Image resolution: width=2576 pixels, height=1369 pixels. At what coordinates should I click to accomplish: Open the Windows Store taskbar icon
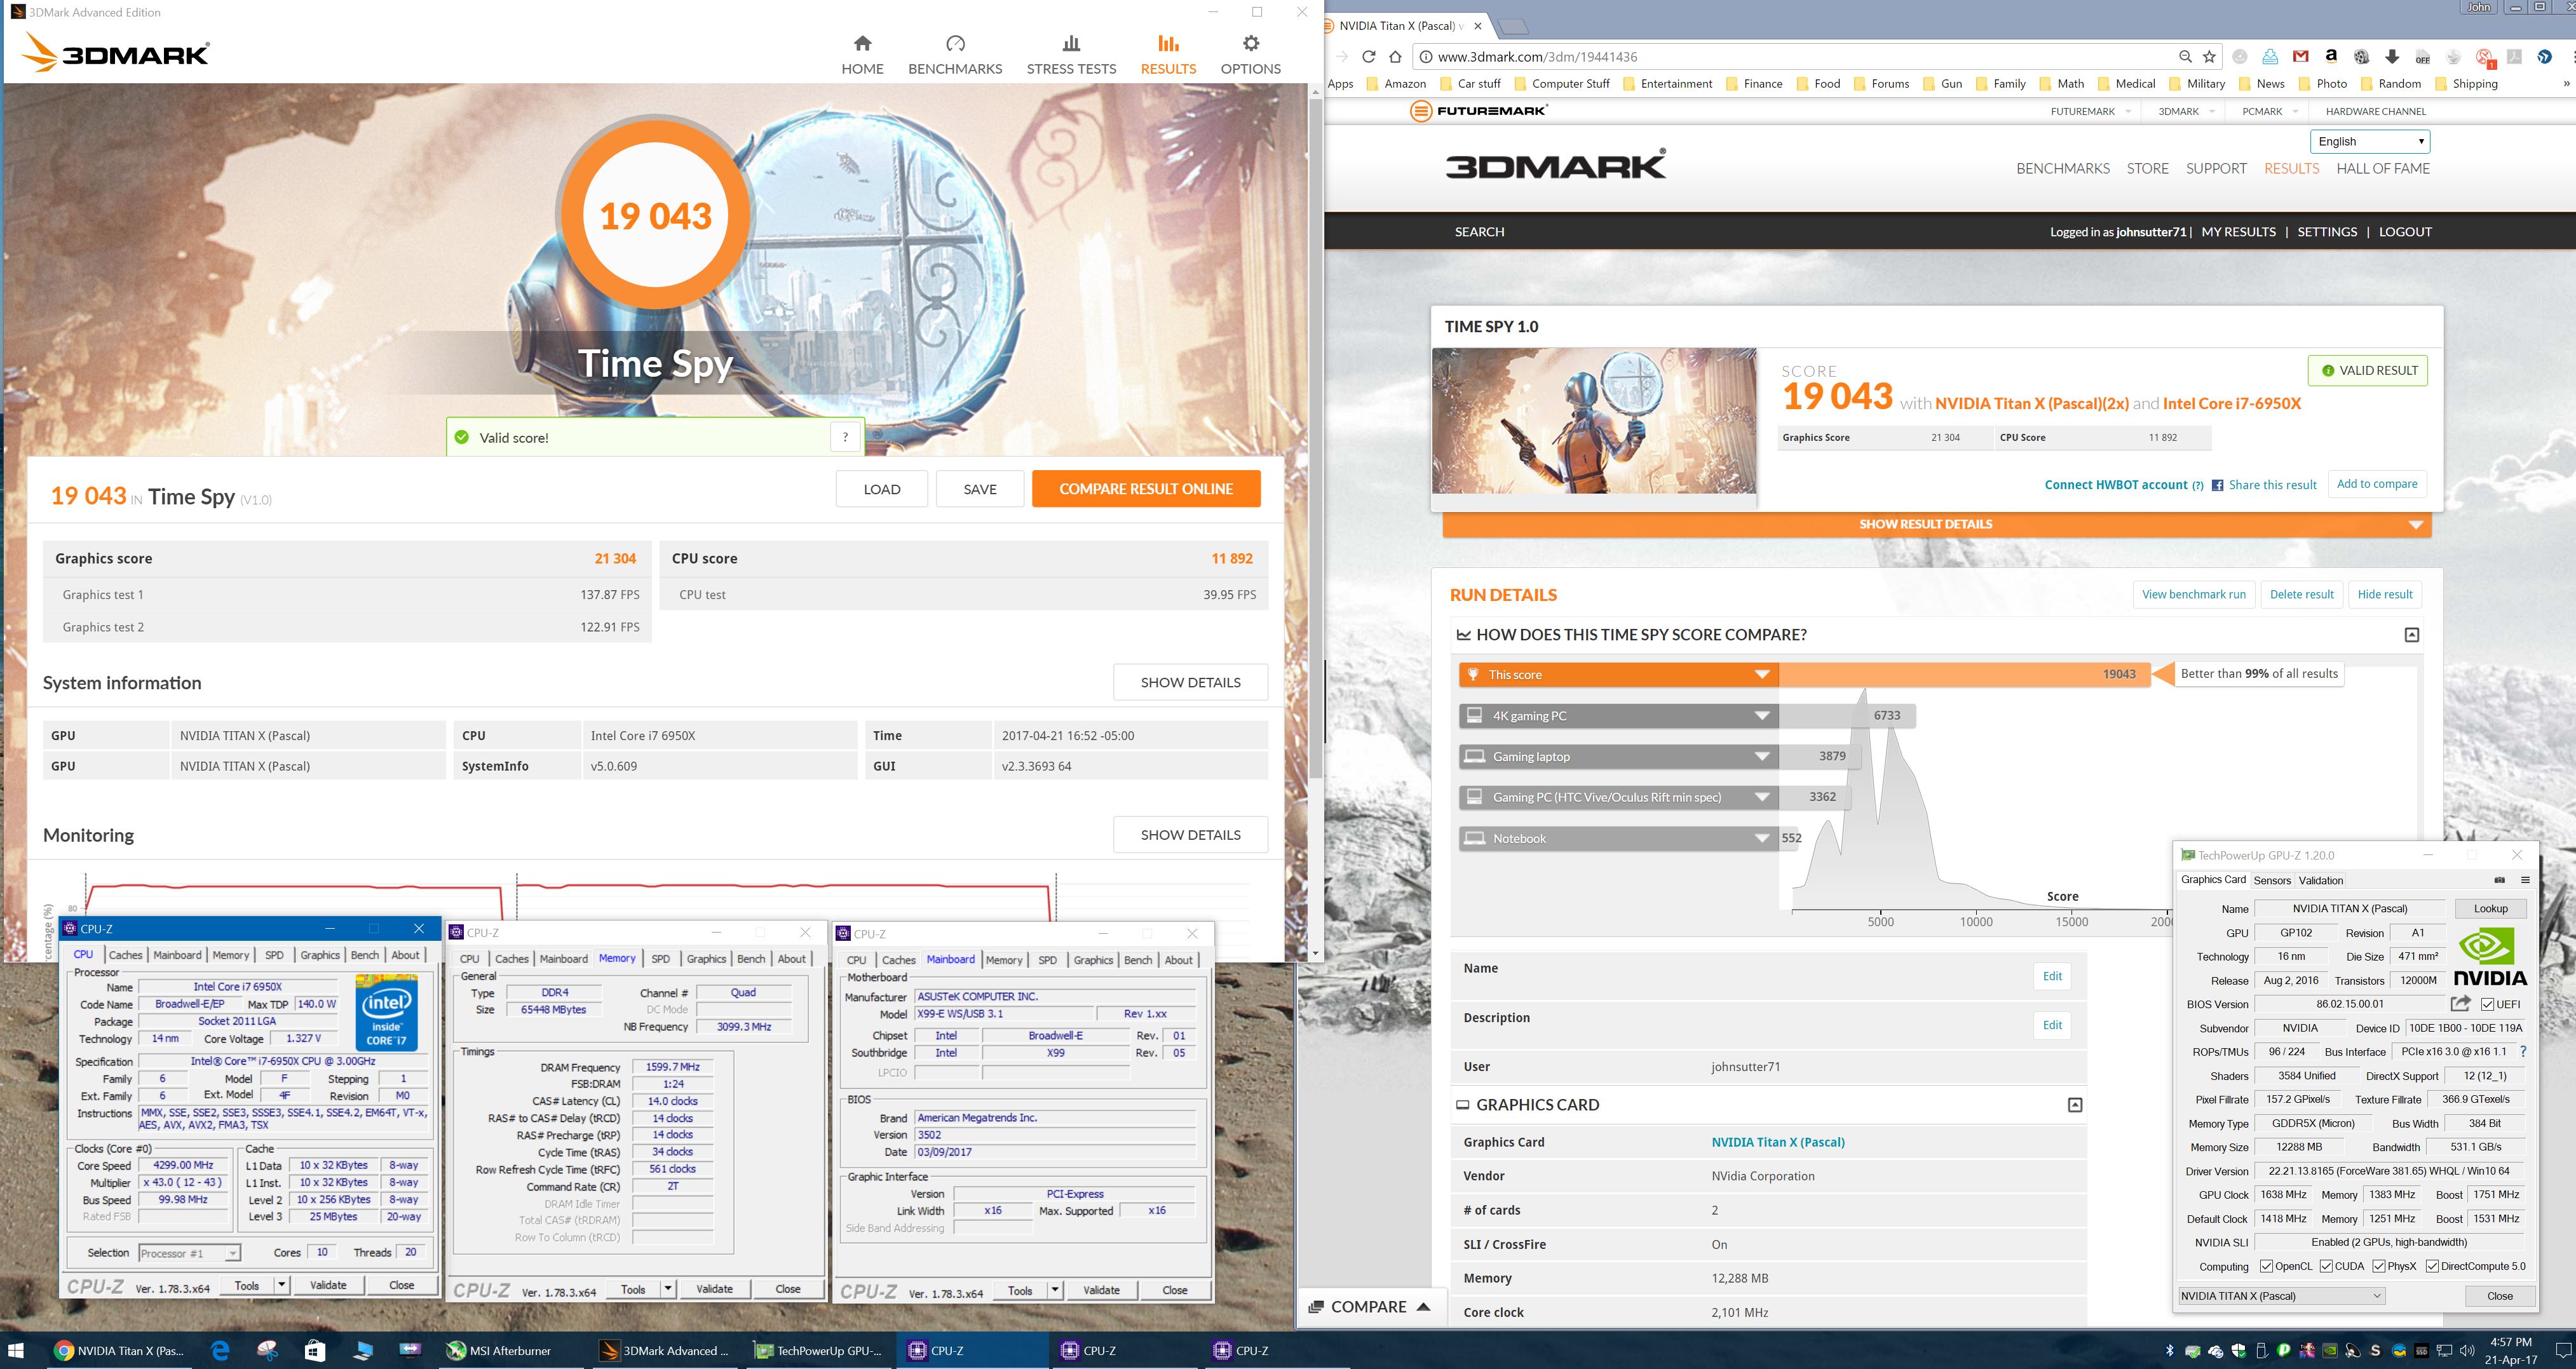point(314,1350)
